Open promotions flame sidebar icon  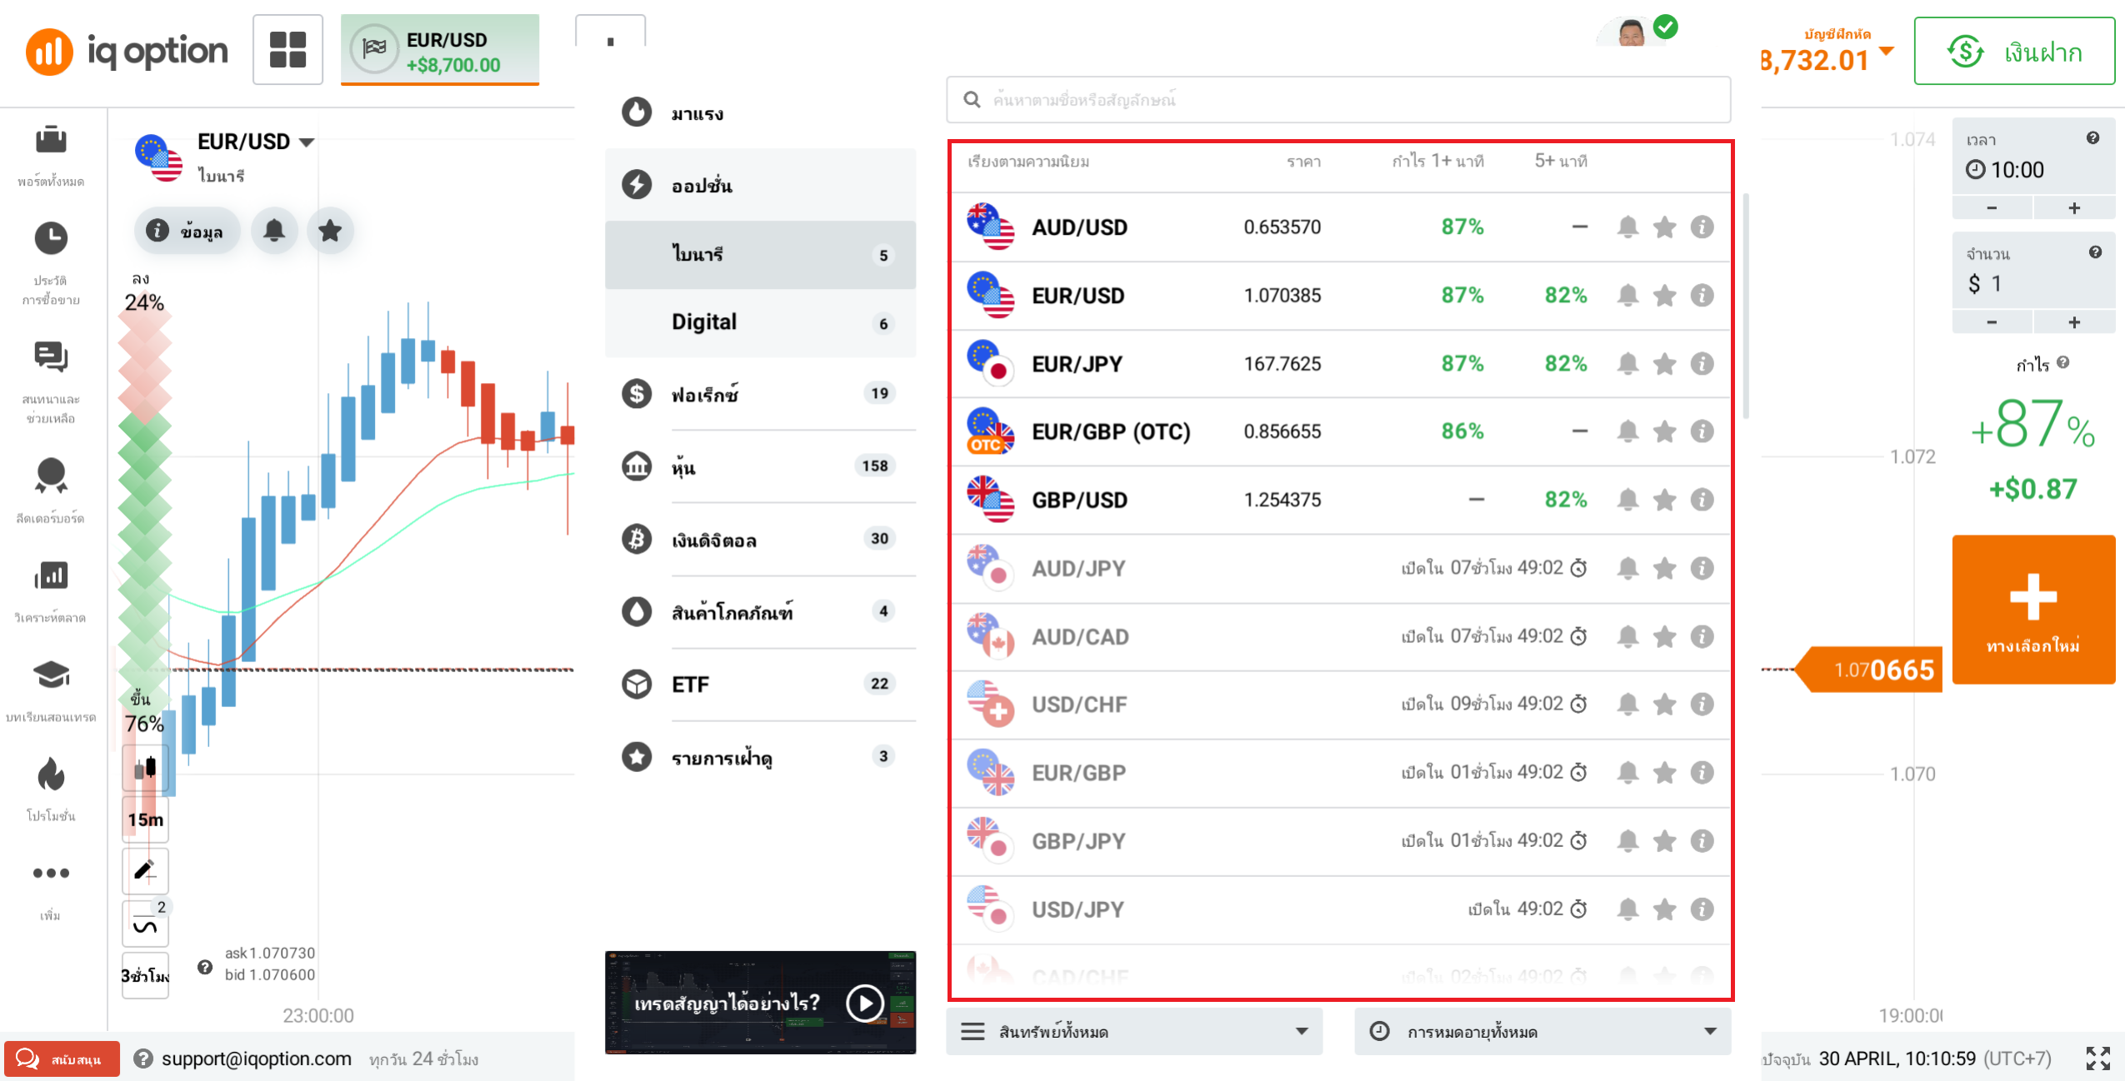[x=51, y=775]
